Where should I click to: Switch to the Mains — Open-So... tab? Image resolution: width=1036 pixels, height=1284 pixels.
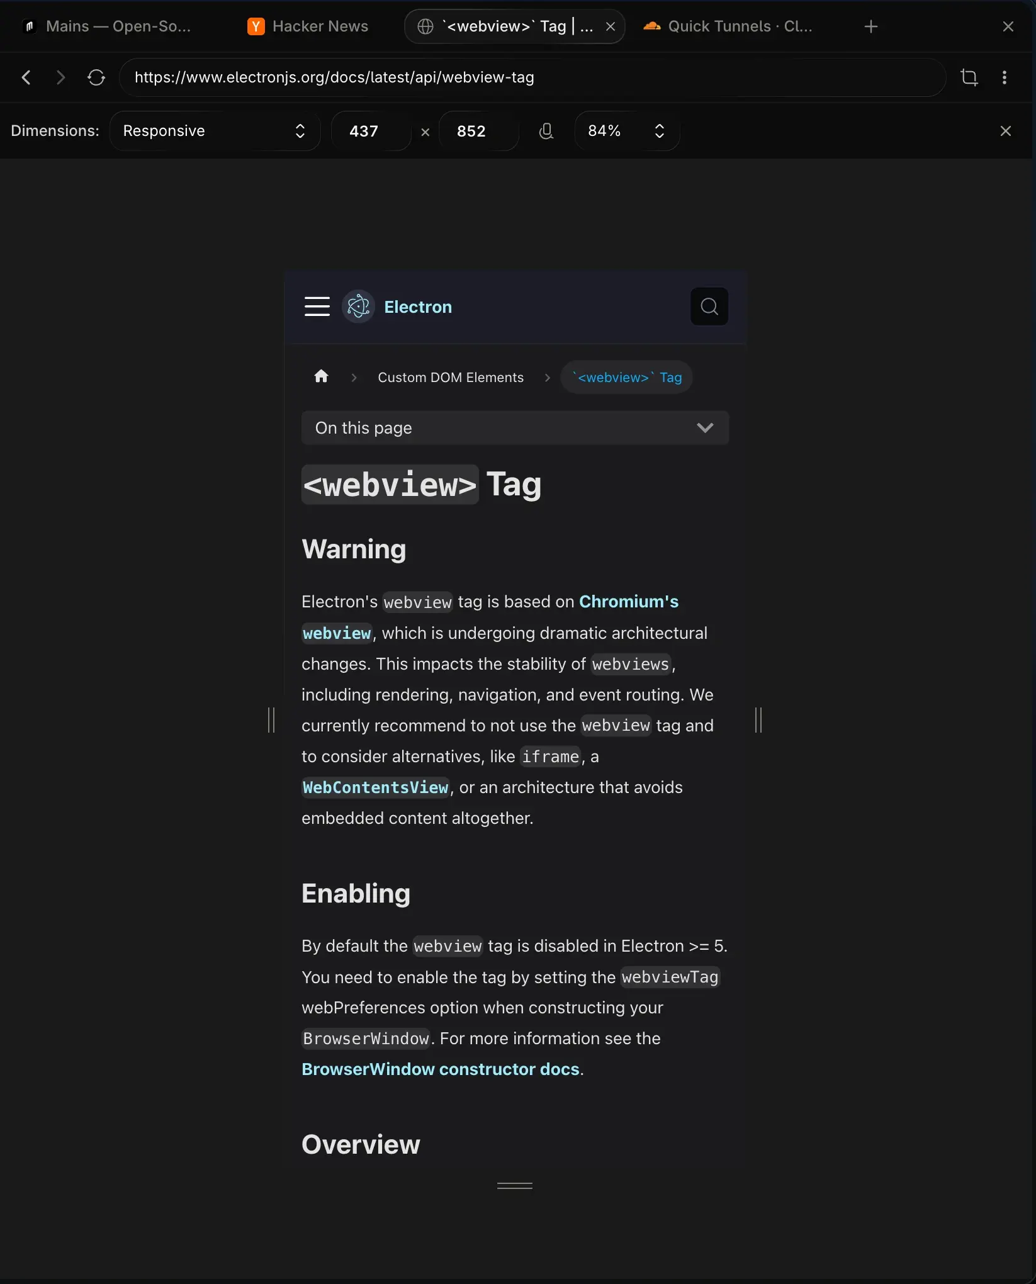click(107, 26)
